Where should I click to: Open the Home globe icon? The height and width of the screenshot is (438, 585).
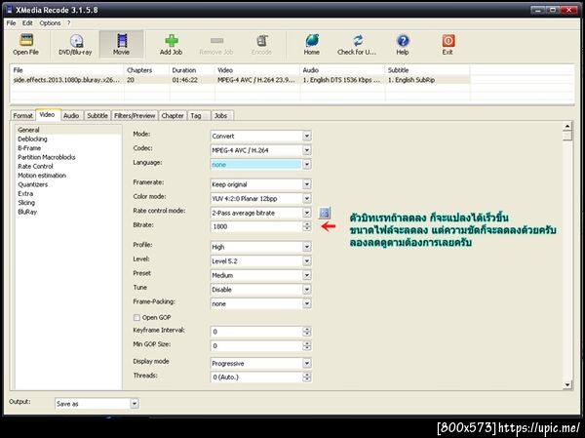(x=312, y=40)
